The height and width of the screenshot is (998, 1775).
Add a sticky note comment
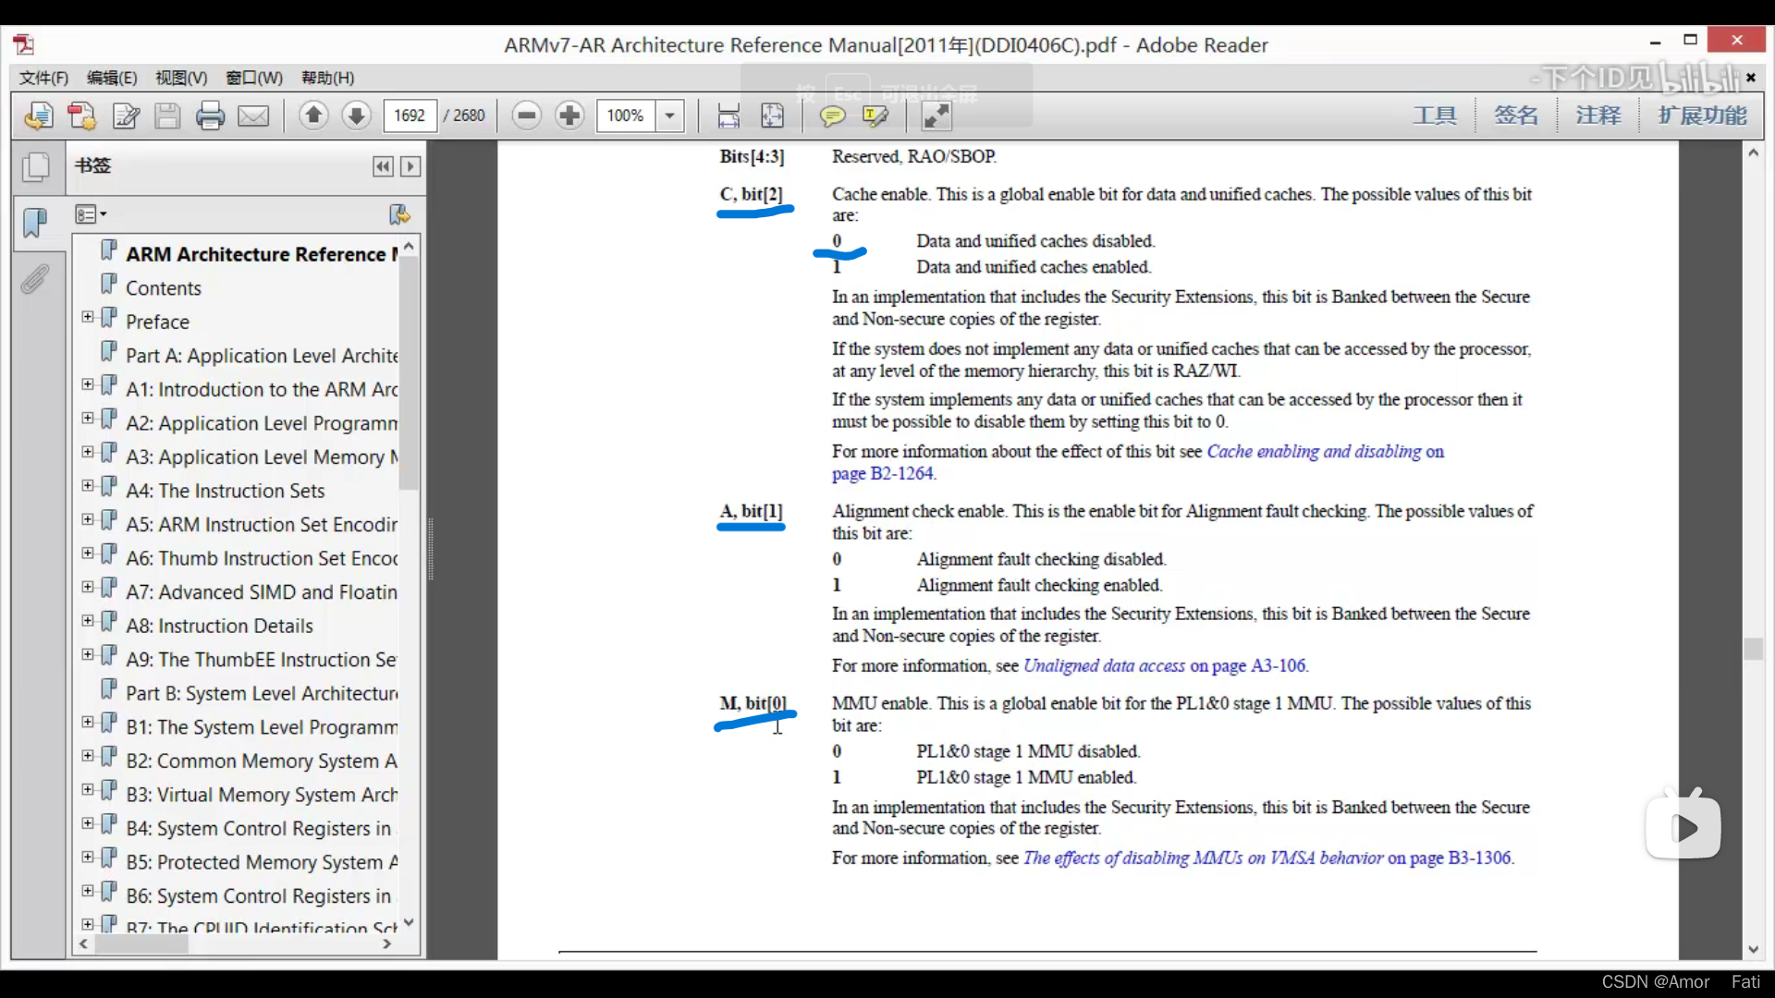point(832,116)
